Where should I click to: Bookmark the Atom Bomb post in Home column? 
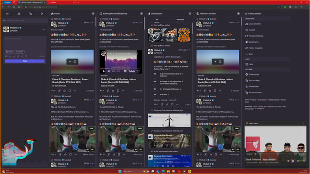70,91
